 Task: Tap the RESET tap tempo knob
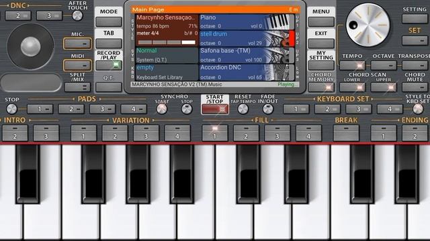[x=243, y=109]
